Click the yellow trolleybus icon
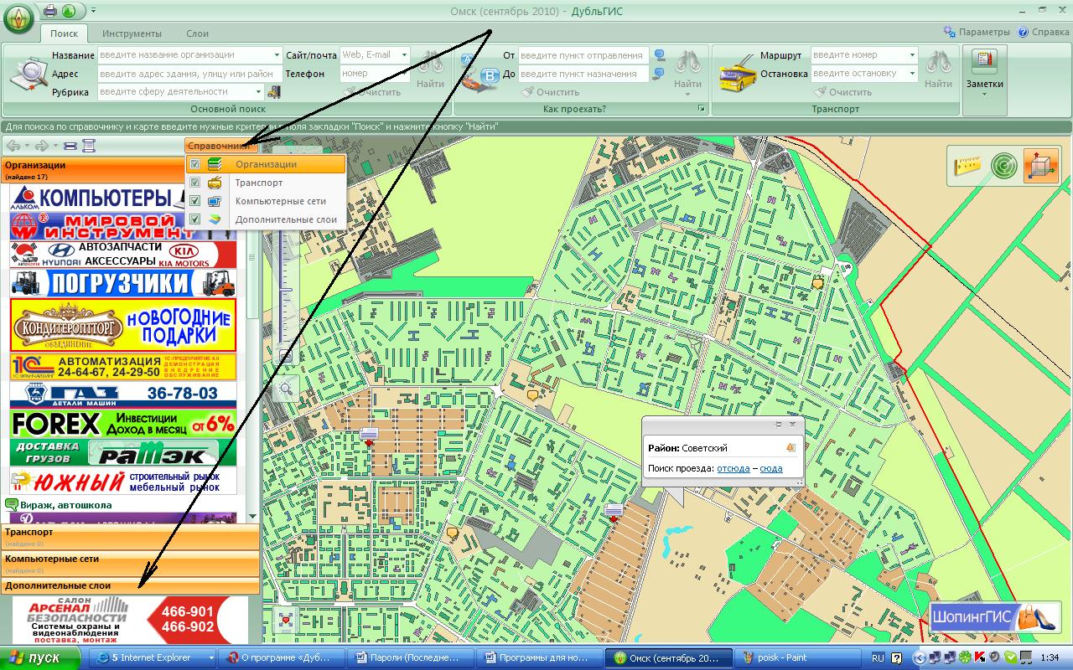 tap(738, 74)
